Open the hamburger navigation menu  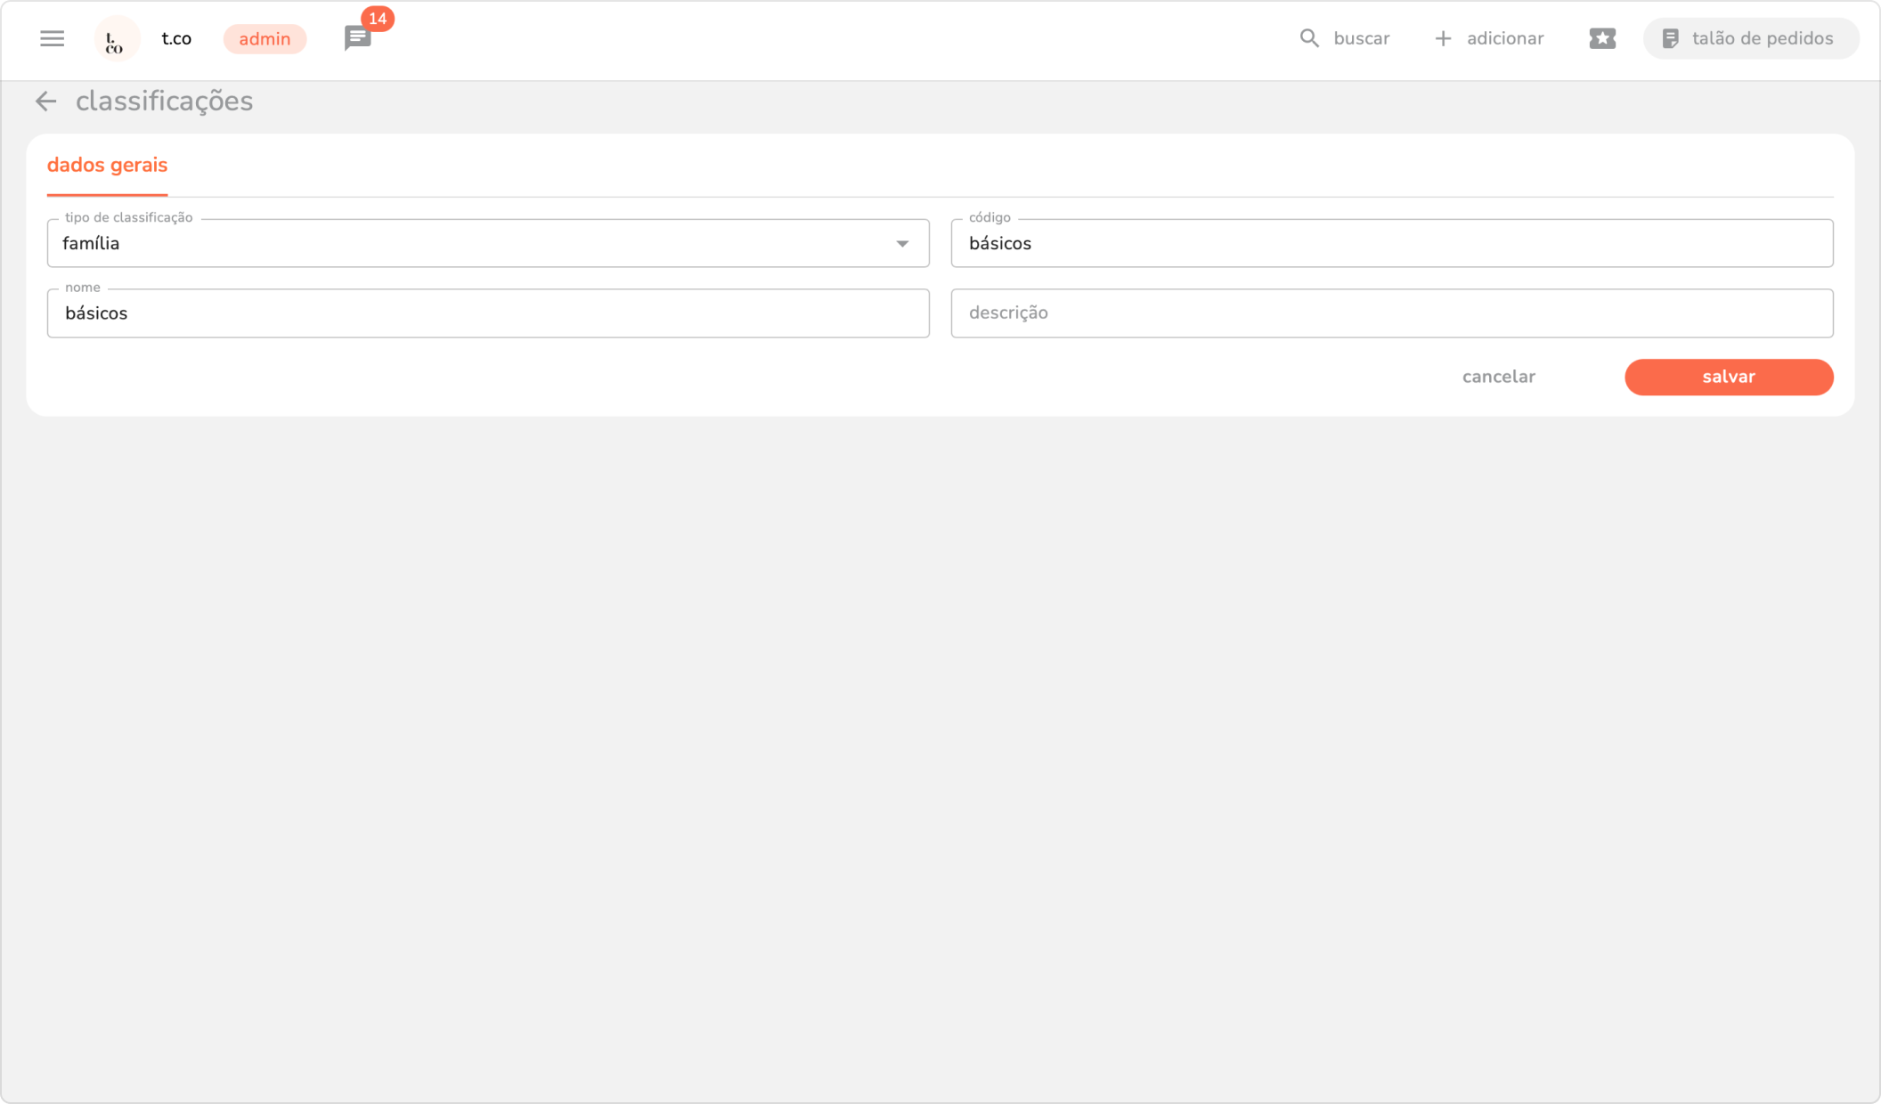(52, 38)
